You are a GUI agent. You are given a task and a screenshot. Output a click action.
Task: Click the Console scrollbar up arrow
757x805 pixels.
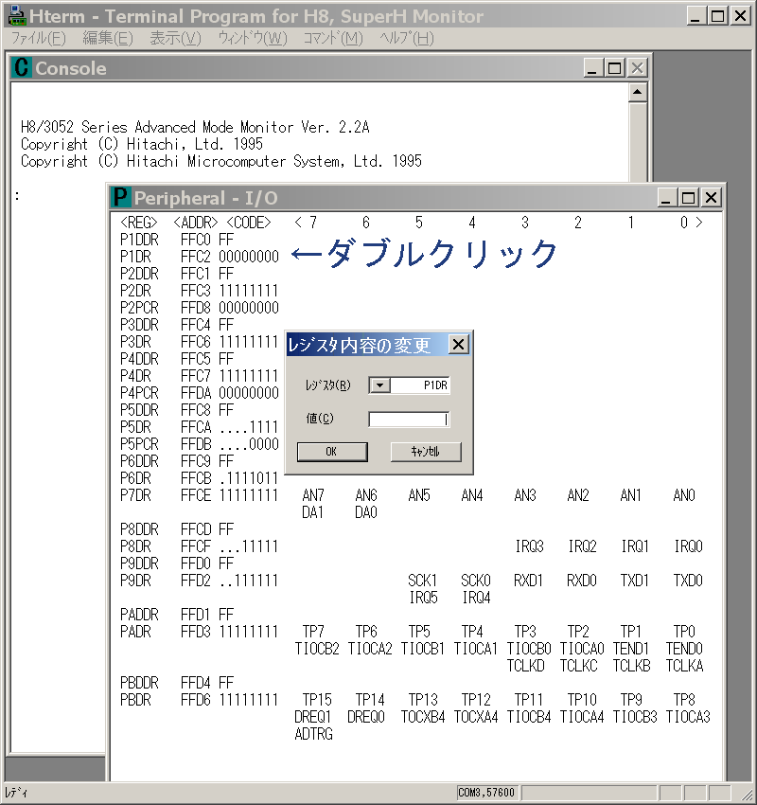point(638,92)
